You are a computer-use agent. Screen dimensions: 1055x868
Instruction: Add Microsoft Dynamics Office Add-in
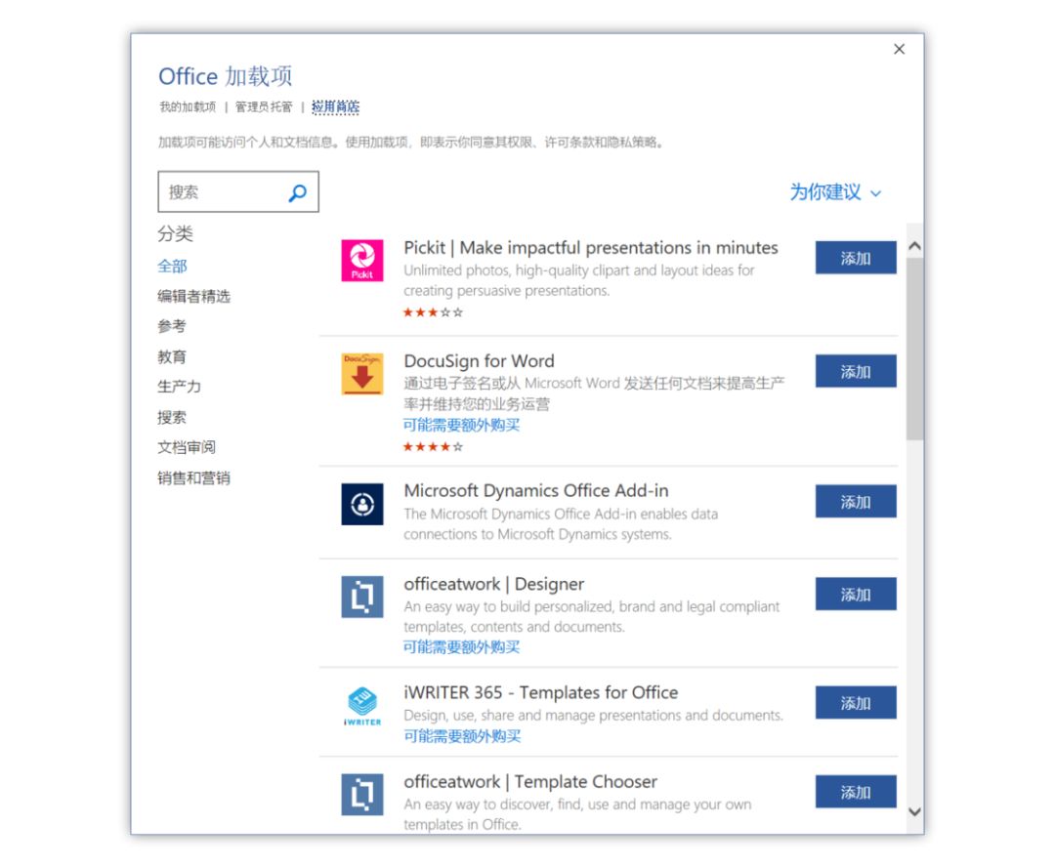[856, 501]
